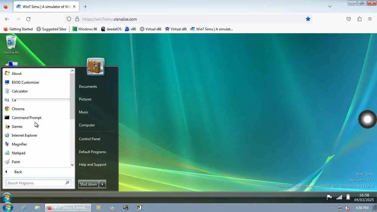This screenshot has height=212, width=377.
Task: Open Control Panel from the Start menu
Action: [x=90, y=139]
